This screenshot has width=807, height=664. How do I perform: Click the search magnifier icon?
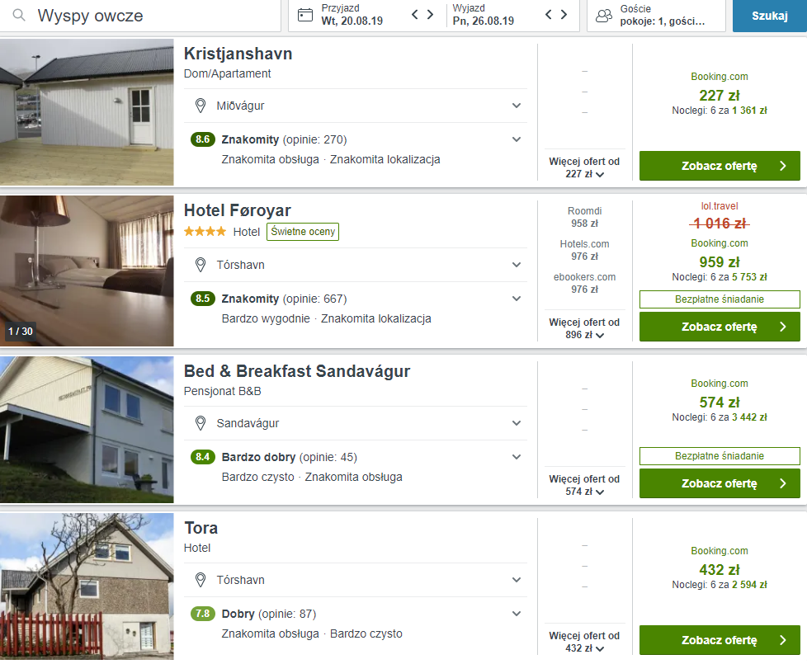(x=19, y=16)
